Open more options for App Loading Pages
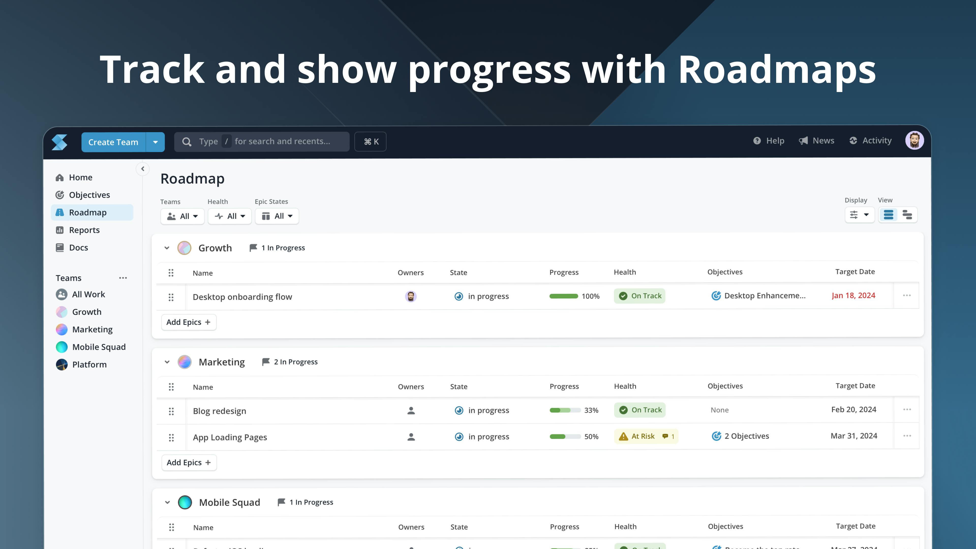This screenshot has height=549, width=976. [907, 436]
